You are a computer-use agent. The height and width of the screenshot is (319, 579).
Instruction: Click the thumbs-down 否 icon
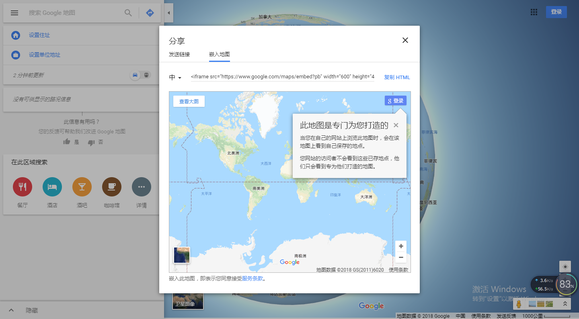(91, 142)
